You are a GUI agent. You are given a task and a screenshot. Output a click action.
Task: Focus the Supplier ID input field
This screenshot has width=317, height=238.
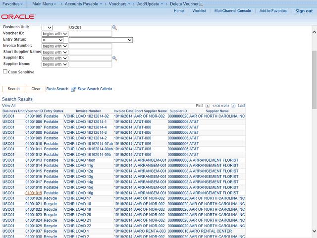coord(90,59)
